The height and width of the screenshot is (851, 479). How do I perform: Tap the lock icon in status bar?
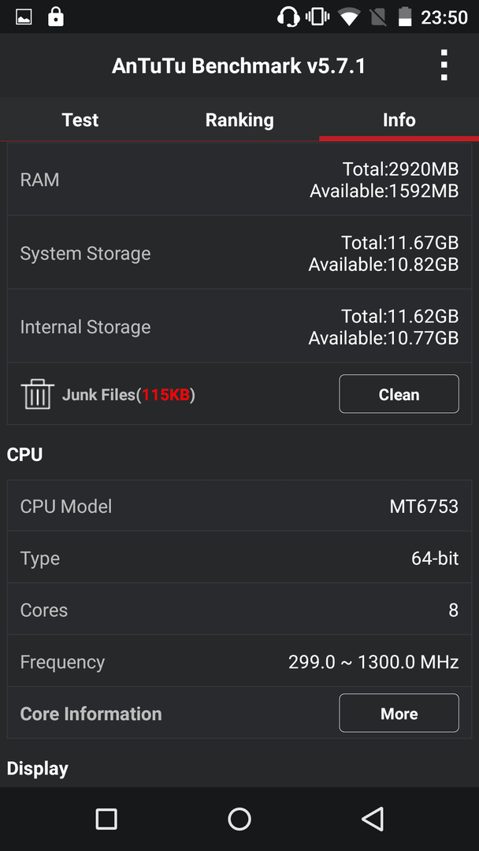point(55,17)
